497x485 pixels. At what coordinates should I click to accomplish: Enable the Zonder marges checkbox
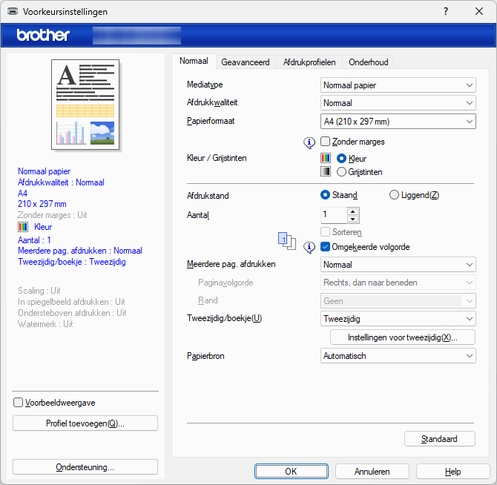[x=326, y=142]
